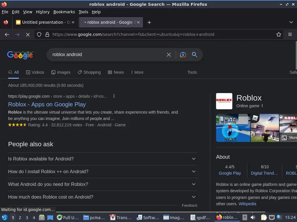Image resolution: width=297 pixels, height=222 pixels.
Task: Expand 'Is Roblox available for Android?'
Action: pos(102,159)
